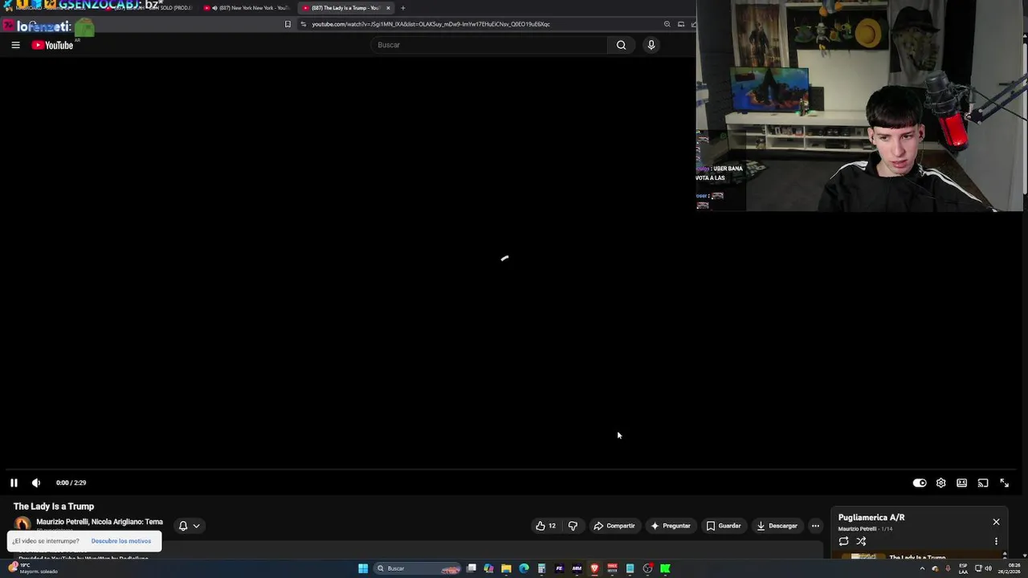This screenshot has width=1028, height=578.
Task: Like the video with thumbs up
Action: tap(546, 526)
